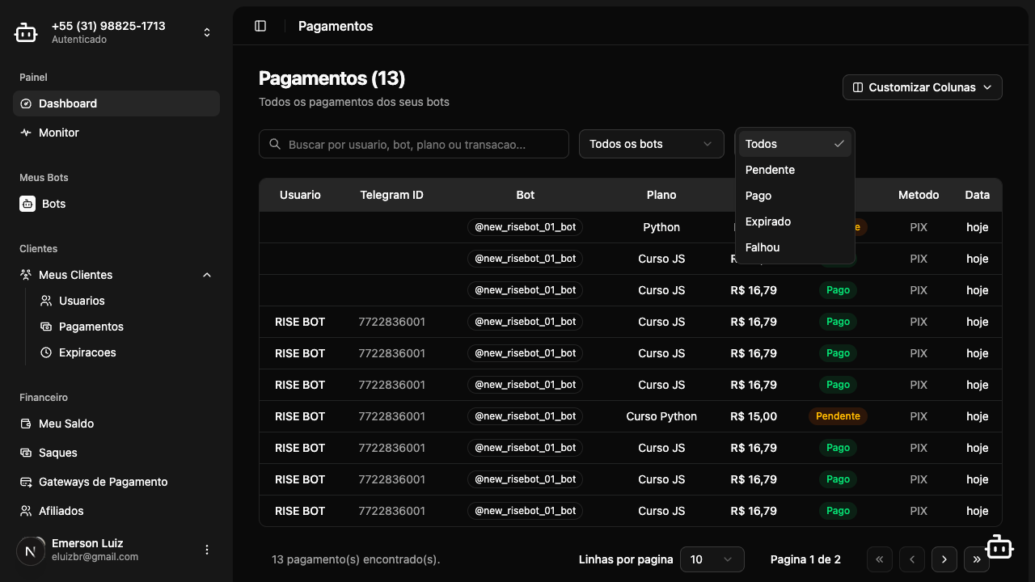Open the Usuarios submenu item
This screenshot has height=582, width=1035.
(x=126, y=301)
